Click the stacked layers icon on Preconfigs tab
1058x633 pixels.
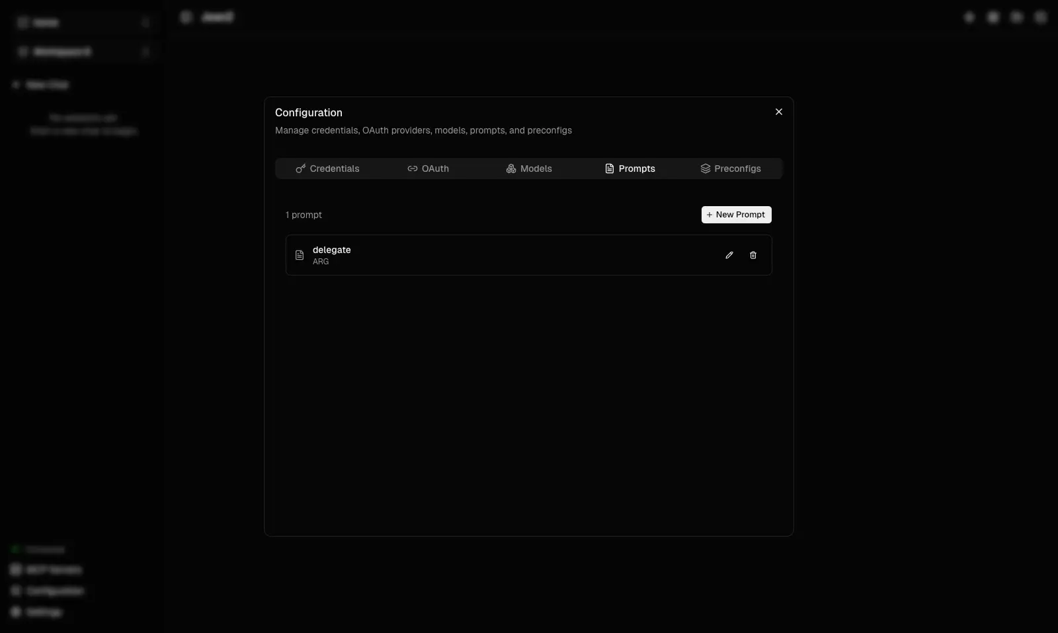(x=706, y=168)
